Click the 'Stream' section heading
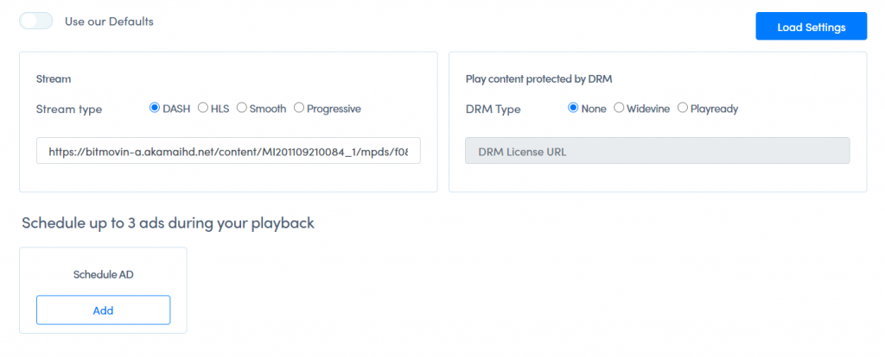Viewport: 885px width, 357px height. (x=54, y=78)
